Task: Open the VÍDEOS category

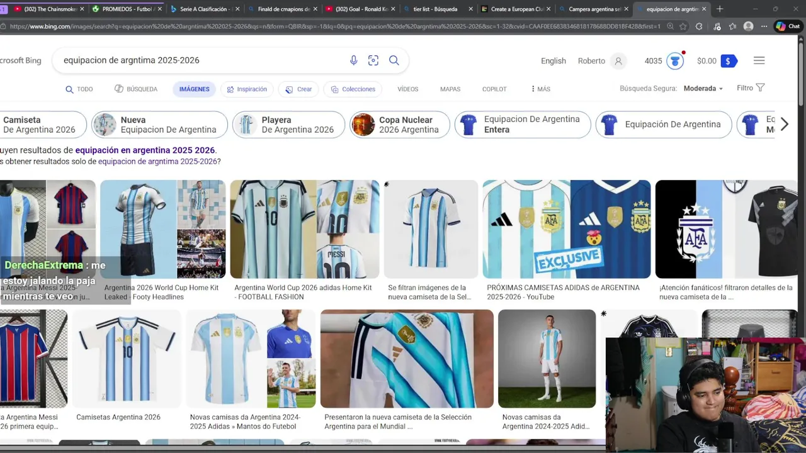Action: pos(407,89)
